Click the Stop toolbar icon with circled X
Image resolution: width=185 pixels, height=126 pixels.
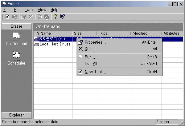tap(47, 17)
